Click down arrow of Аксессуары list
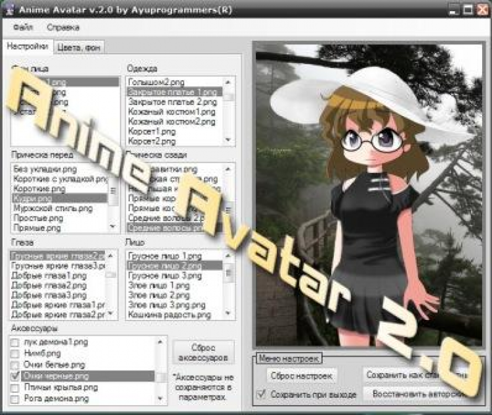492x415 pixels. pyautogui.click(x=160, y=399)
